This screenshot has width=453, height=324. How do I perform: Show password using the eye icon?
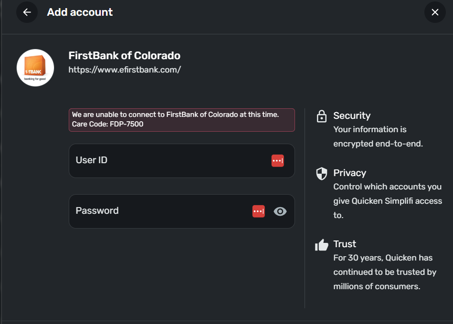tap(280, 211)
